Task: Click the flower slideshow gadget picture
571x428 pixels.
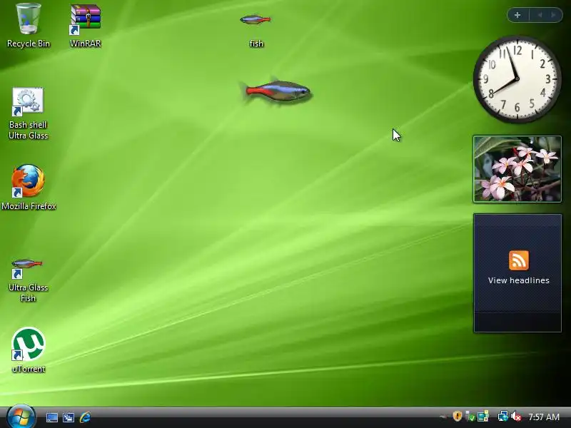Action: (x=517, y=169)
